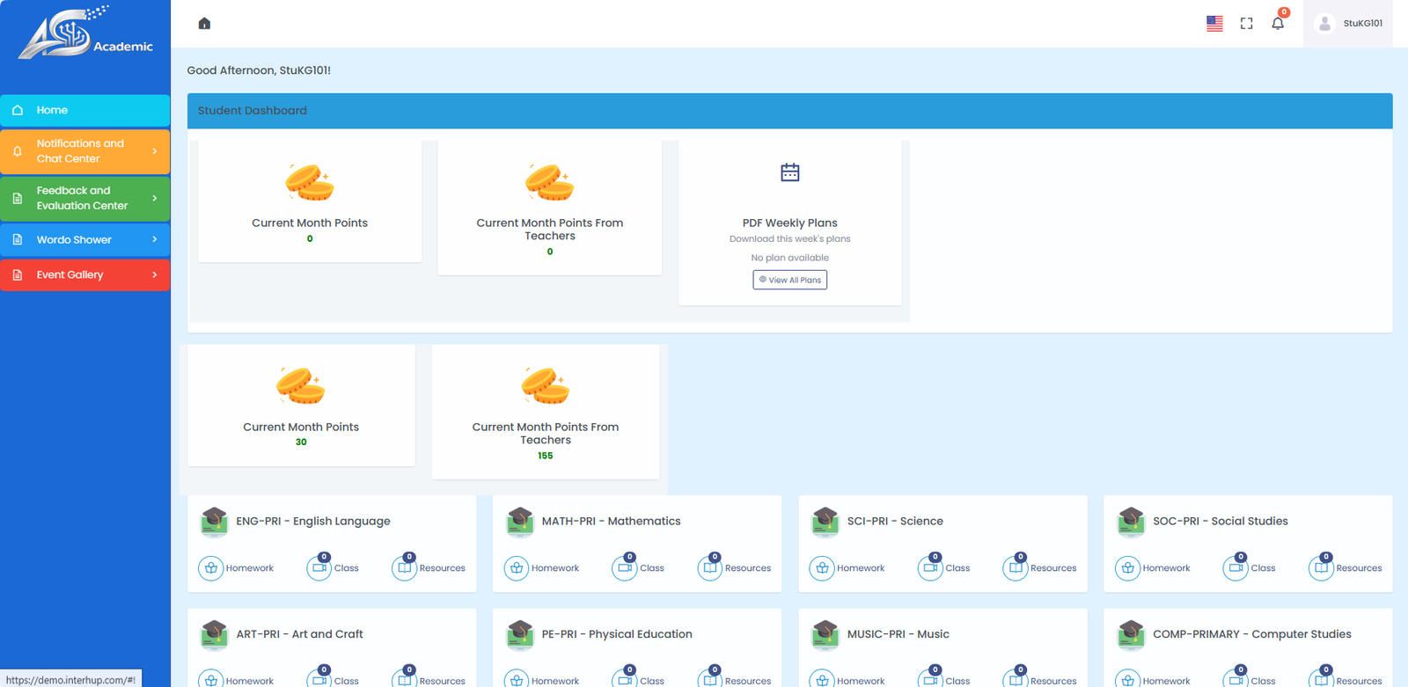Open PE-PRI - Physical Education course title
Viewport: 1408px width, 687px height.
(x=617, y=633)
